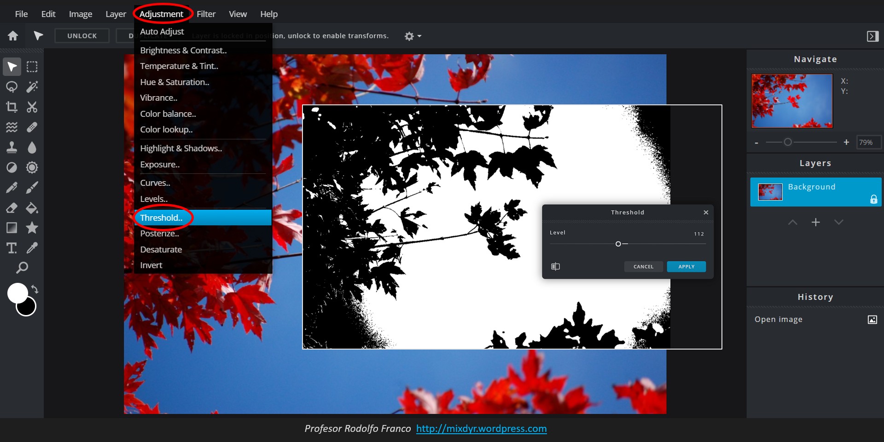
Task: Open the Filter menu
Action: [x=206, y=14]
